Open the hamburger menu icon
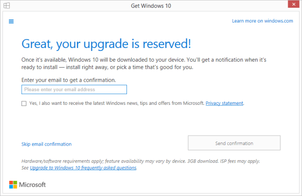Viewport: 302px width, 196px height. click(11, 21)
